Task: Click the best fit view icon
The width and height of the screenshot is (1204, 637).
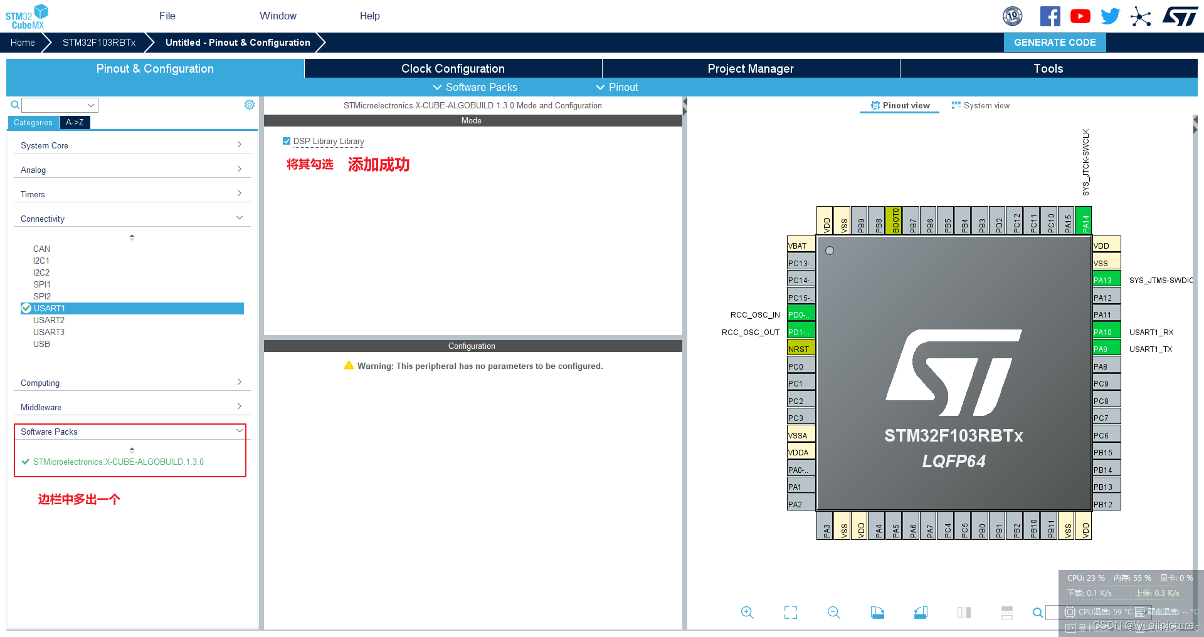Action: (790, 613)
